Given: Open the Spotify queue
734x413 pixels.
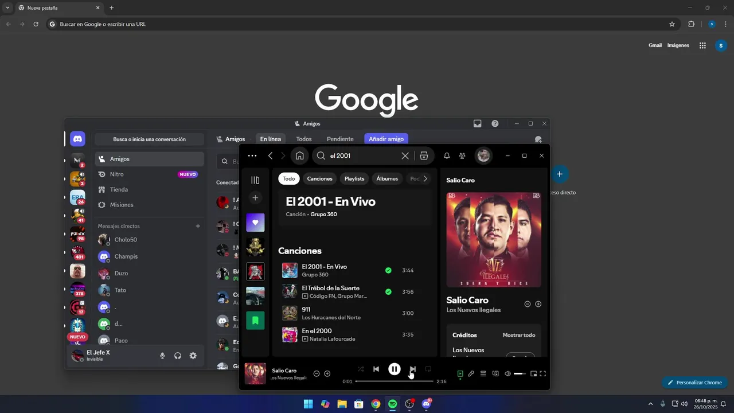Looking at the screenshot, I should 483,374.
